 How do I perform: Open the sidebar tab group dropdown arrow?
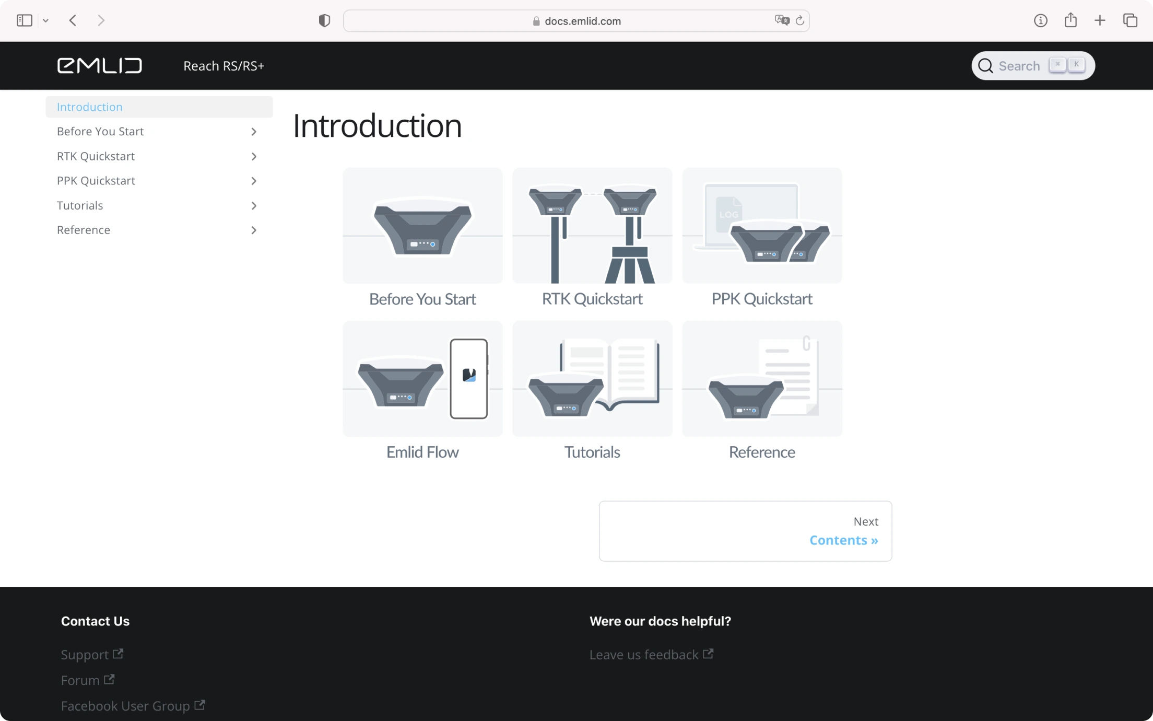(x=46, y=21)
